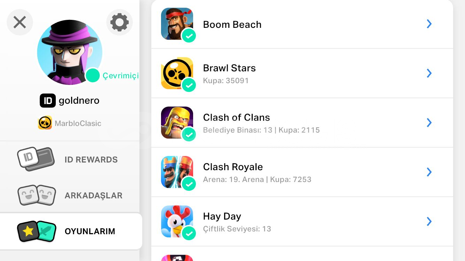This screenshot has width=465, height=261.
Task: Open the settings gear icon
Action: tap(119, 23)
